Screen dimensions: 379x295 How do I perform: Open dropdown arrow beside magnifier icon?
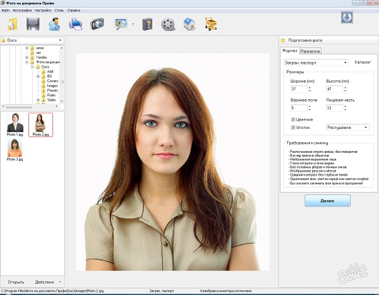click(x=133, y=24)
